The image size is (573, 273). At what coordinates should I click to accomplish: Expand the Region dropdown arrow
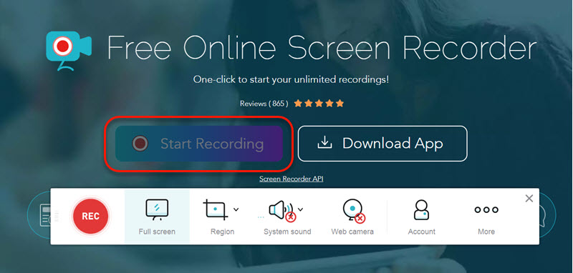tap(236, 209)
